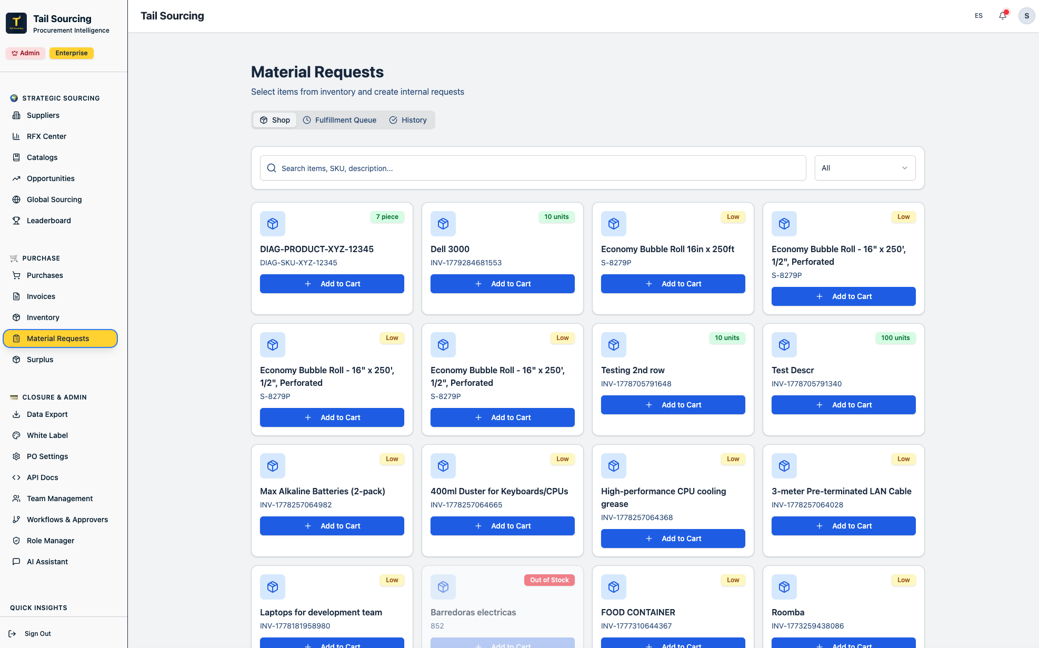This screenshot has width=1039, height=648.
Task: Click the Barredoras electricas item title
Action: [x=473, y=612]
